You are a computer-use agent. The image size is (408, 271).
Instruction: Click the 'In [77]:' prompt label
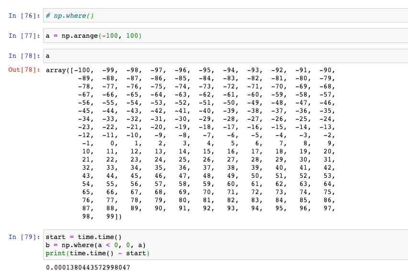(24, 35)
